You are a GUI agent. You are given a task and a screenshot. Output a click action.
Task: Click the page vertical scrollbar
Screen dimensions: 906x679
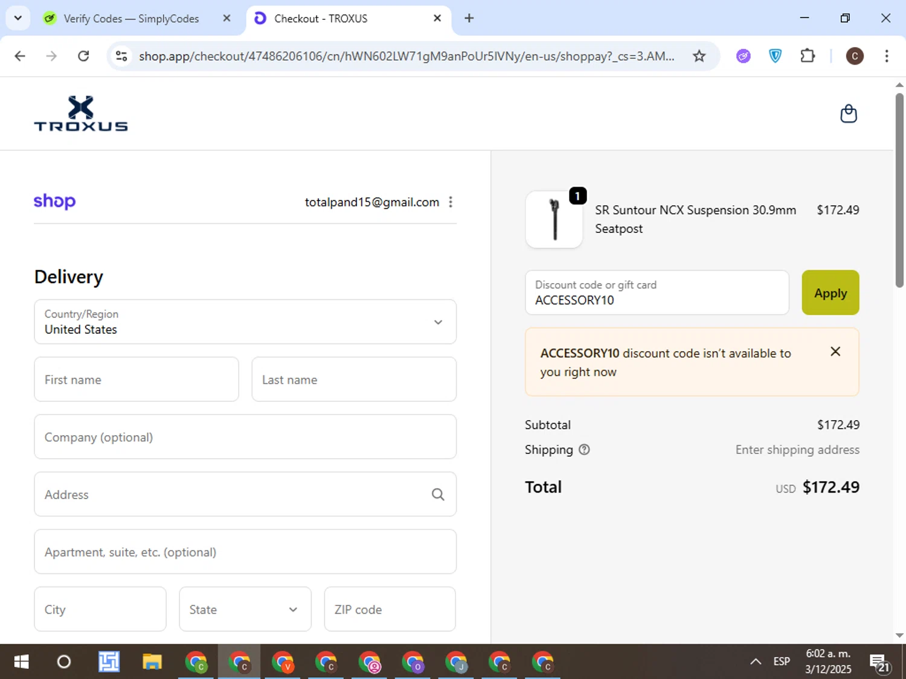[x=899, y=190]
